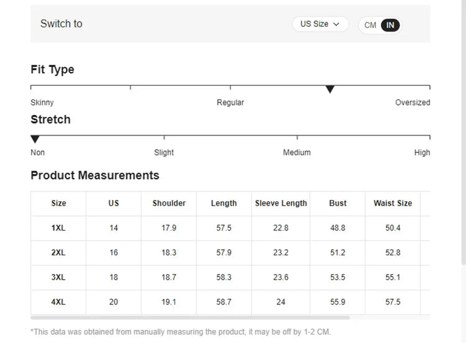Click the Shoulder column header

pyautogui.click(x=169, y=203)
